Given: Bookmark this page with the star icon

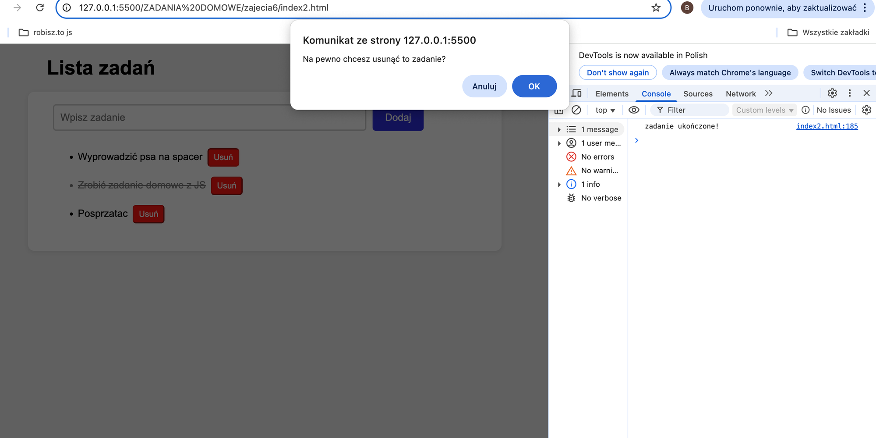Looking at the screenshot, I should coord(656,8).
